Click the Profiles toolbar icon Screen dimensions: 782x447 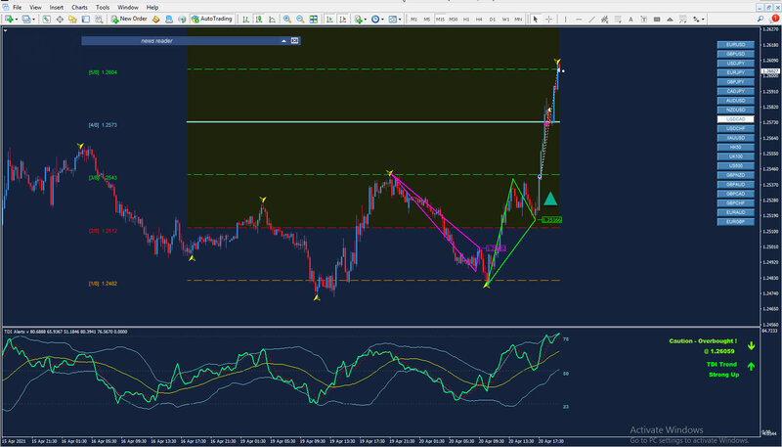point(25,19)
